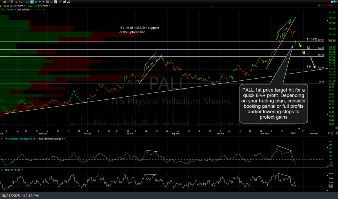
Task: Select the daily (D) timeframe
Action: [x=36, y=2]
